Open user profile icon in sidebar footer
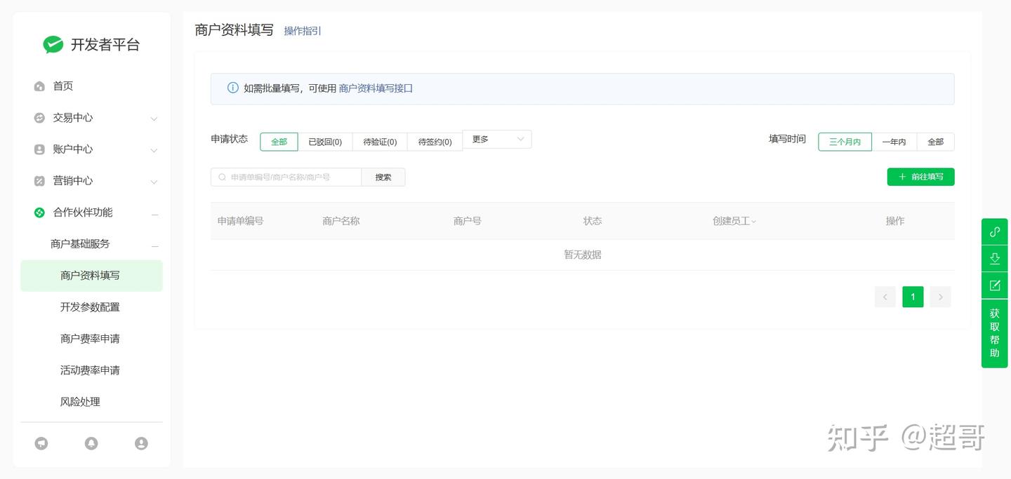This screenshot has width=1011, height=479. (141, 443)
